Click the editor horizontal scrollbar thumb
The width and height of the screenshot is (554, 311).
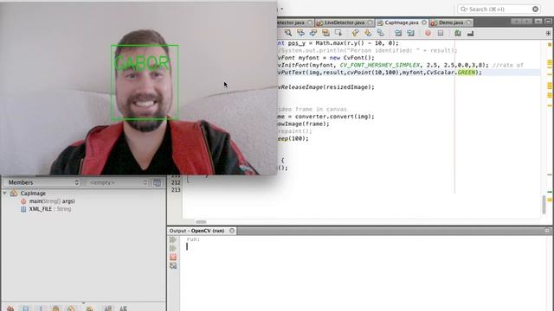pos(201,222)
